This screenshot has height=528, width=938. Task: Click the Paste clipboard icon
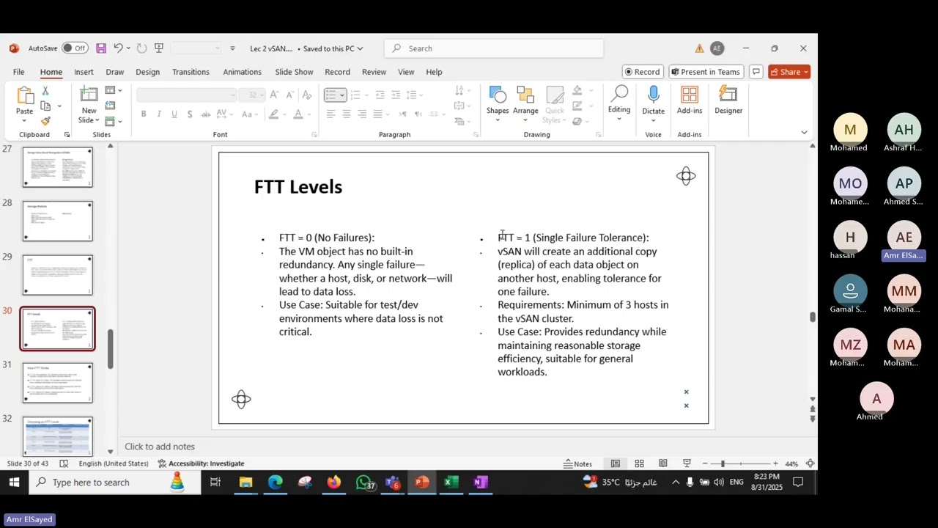click(24, 96)
